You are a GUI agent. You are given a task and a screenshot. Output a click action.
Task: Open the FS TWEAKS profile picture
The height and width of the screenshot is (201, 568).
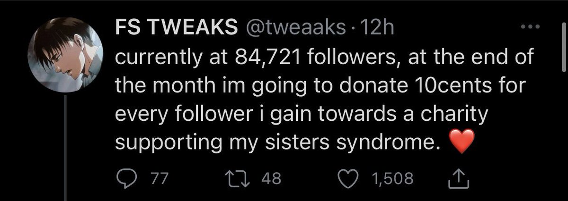point(66,57)
